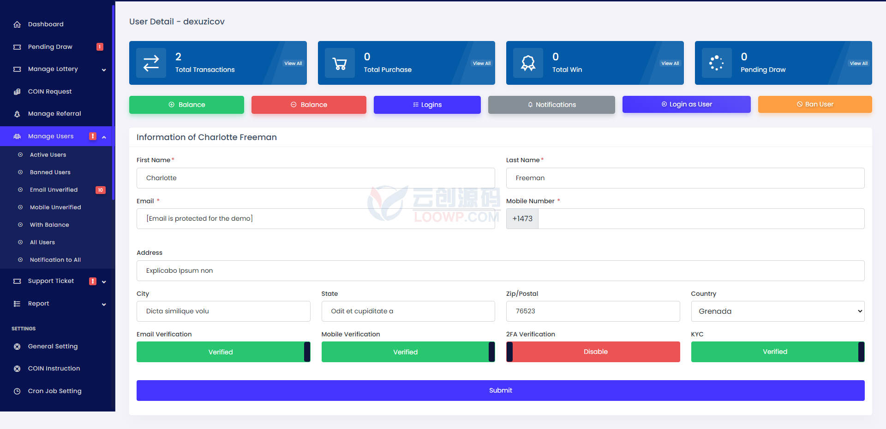Image resolution: width=886 pixels, height=429 pixels.
Task: Toggle 2FA Verification Disable switch
Action: coord(593,352)
